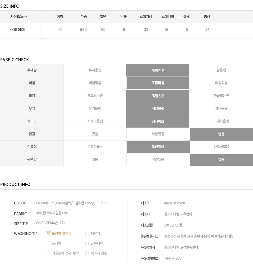Image resolution: width=253 pixels, height=277 pixels.
Task: Select the PRODUCT INFO heading
Action: [x=15, y=185]
